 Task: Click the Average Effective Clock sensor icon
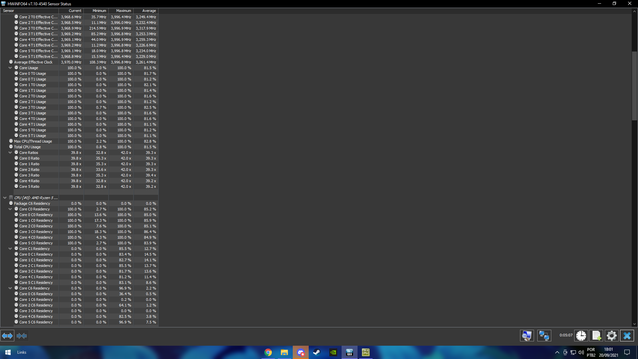pos(11,62)
